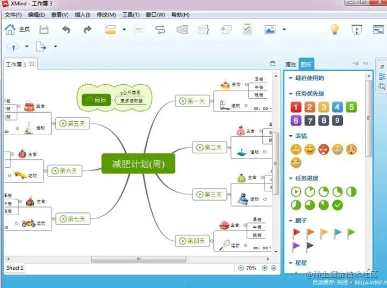The width and height of the screenshot is (387, 288).
Task: Upload to cloud share icon
Action: pos(13,47)
